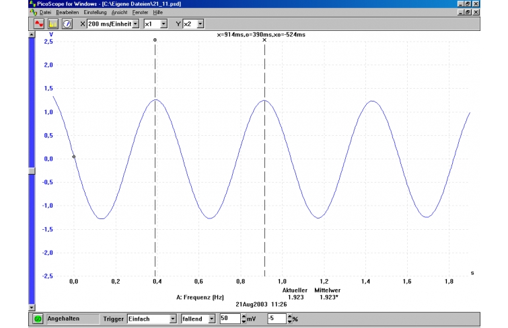Close the inner document window
508x328 pixels.
point(476,12)
